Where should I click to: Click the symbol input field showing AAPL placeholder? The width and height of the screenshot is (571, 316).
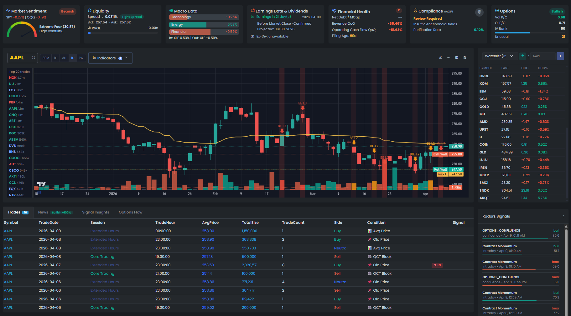[x=542, y=56]
